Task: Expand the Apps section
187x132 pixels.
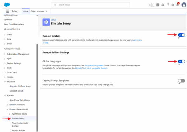Action: click(x=5, y=59)
